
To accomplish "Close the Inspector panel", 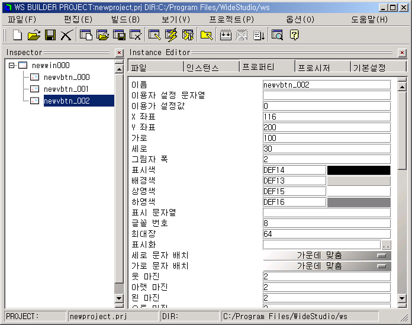I will (x=120, y=53).
